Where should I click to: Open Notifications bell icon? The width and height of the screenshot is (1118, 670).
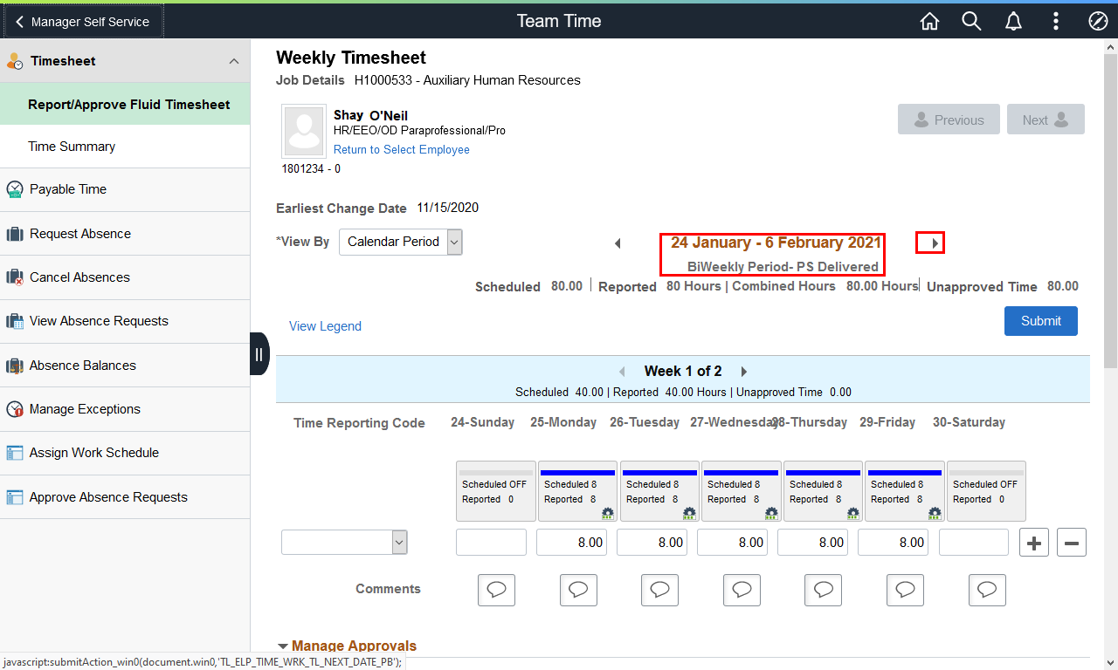coord(1014,21)
